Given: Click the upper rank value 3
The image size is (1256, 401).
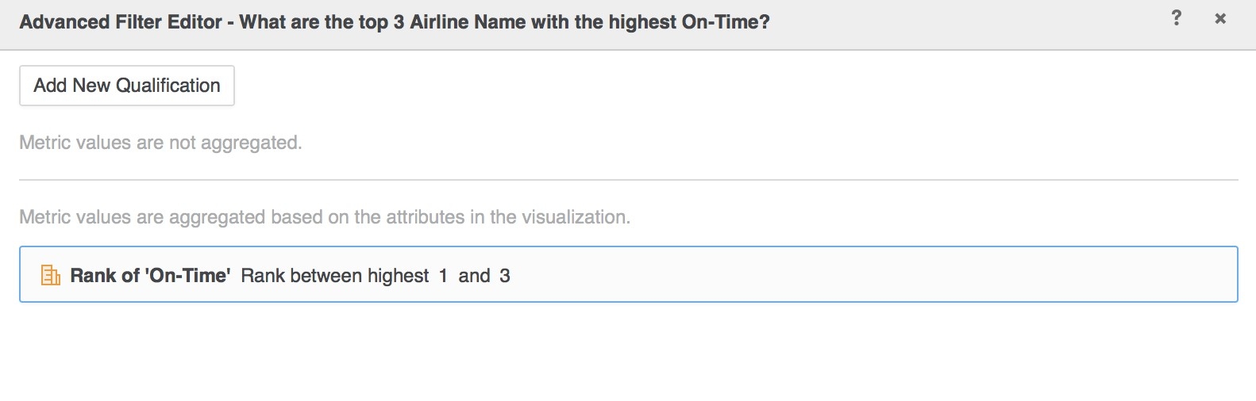Looking at the screenshot, I should tap(505, 275).
